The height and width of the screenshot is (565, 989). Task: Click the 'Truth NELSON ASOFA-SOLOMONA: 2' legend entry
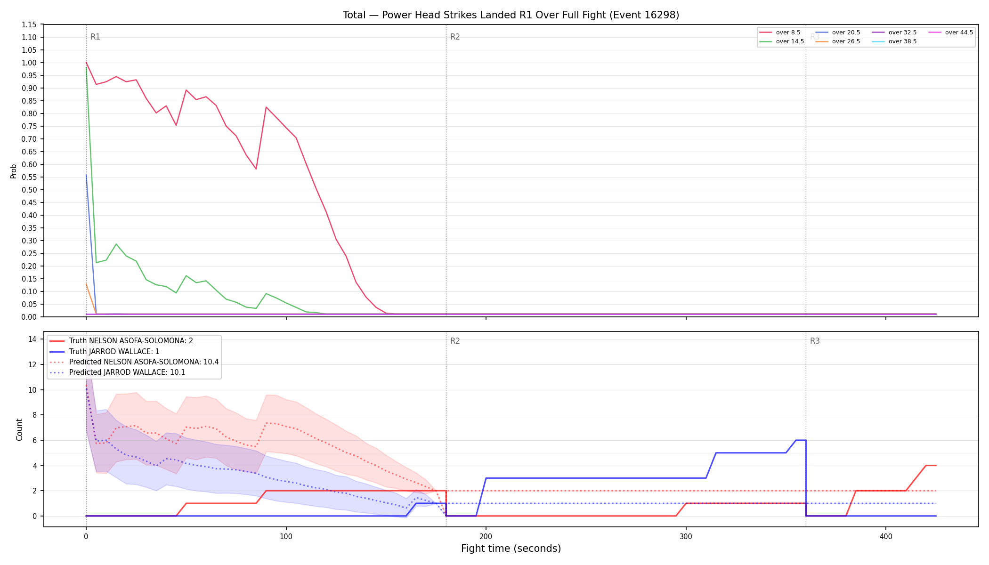(x=121, y=341)
